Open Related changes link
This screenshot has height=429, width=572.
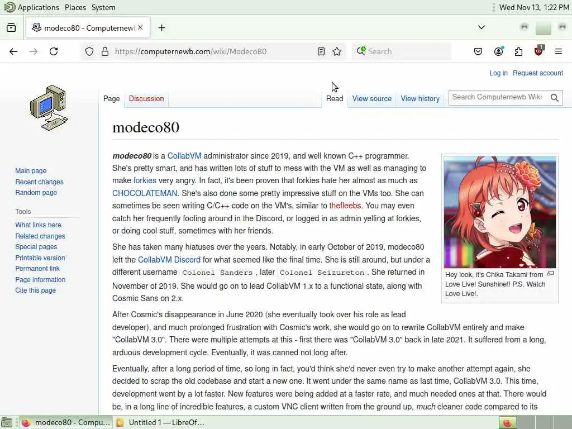click(40, 236)
